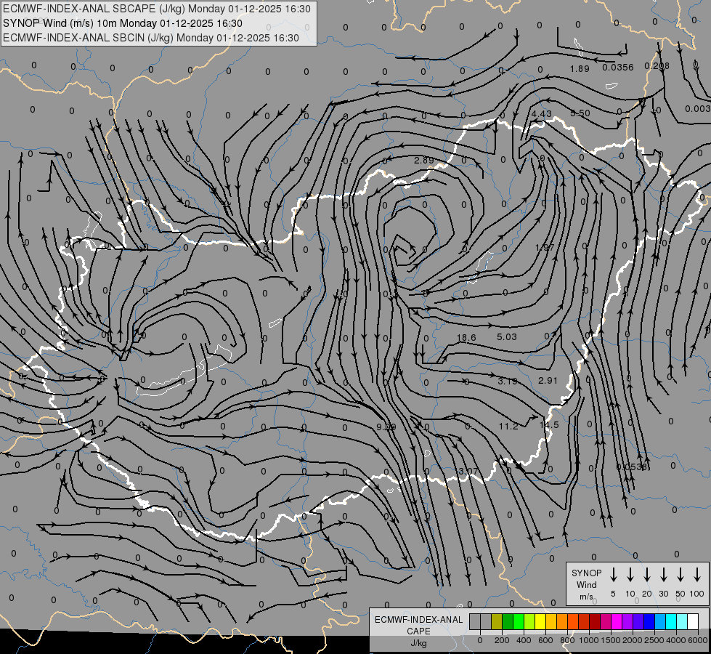Click the 1.89 value at top right
Screen dimensions: 711x654
click(x=580, y=68)
